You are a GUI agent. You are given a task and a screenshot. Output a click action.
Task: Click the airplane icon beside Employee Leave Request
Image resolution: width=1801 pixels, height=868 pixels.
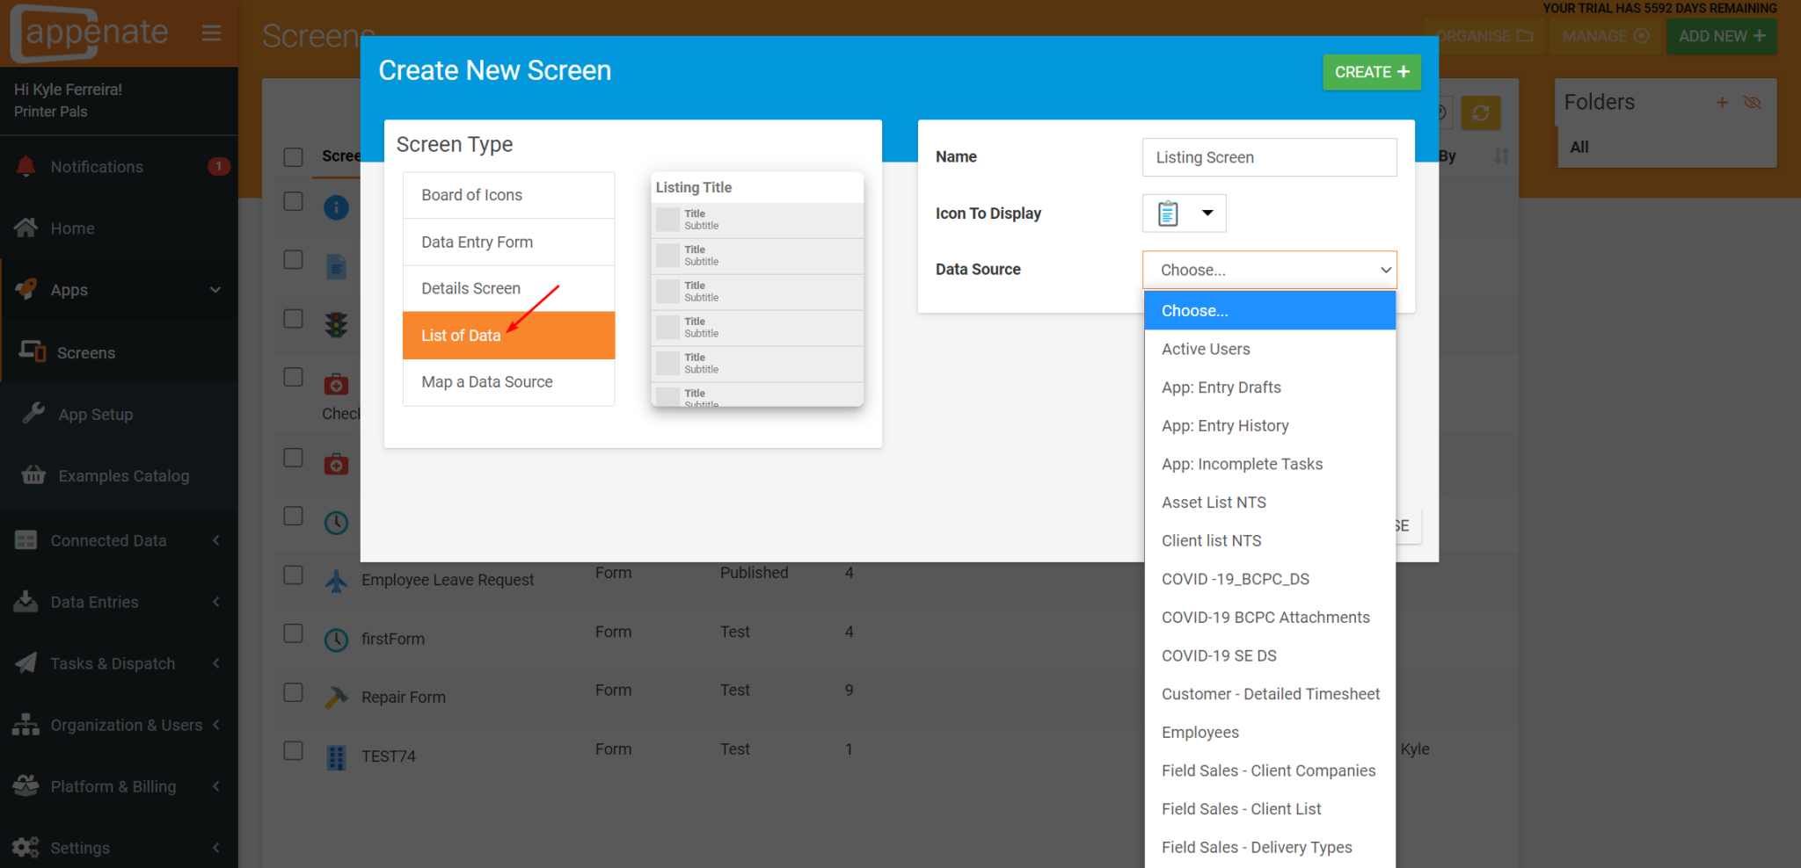point(337,579)
